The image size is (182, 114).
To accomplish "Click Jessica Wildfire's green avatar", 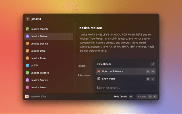I will 27,73.
